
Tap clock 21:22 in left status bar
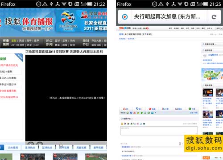[99, 4]
